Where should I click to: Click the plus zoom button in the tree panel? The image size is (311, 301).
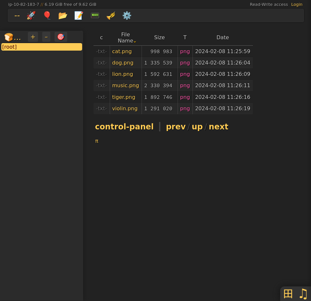coord(33,37)
